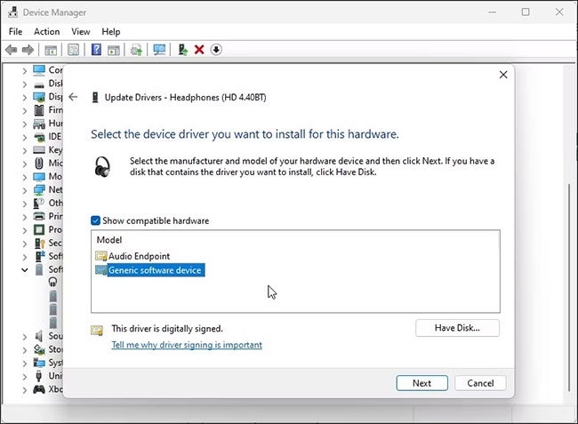This screenshot has height=424, width=578.
Task: Expand the Xbox device category at bottom
Action: click(25, 389)
